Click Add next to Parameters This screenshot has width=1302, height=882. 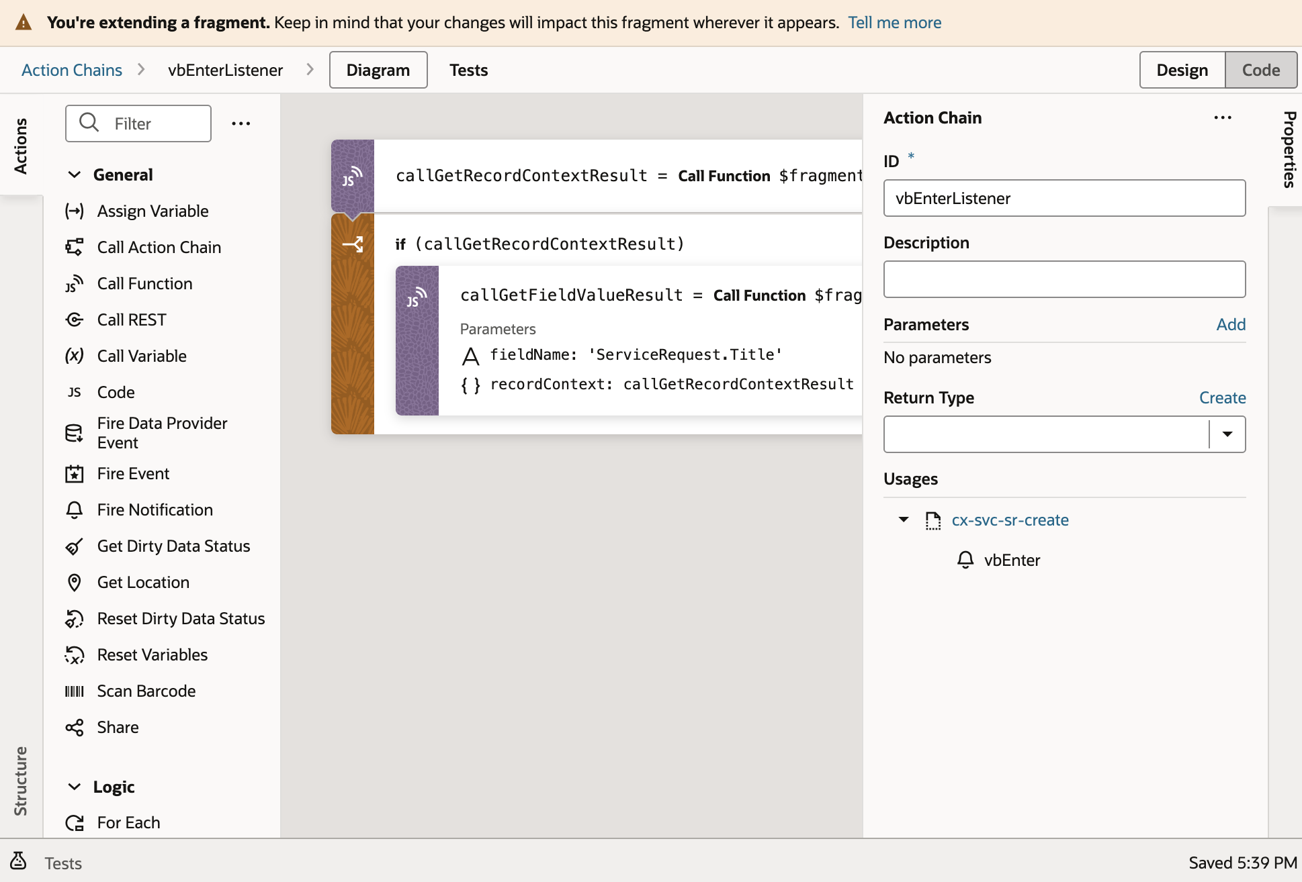1231,325
